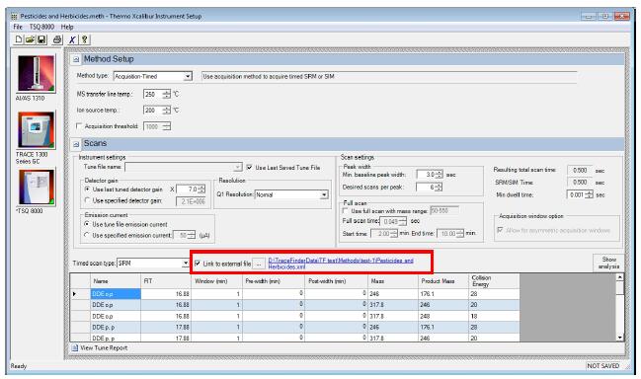Save the method using the floppy icon

41,39
